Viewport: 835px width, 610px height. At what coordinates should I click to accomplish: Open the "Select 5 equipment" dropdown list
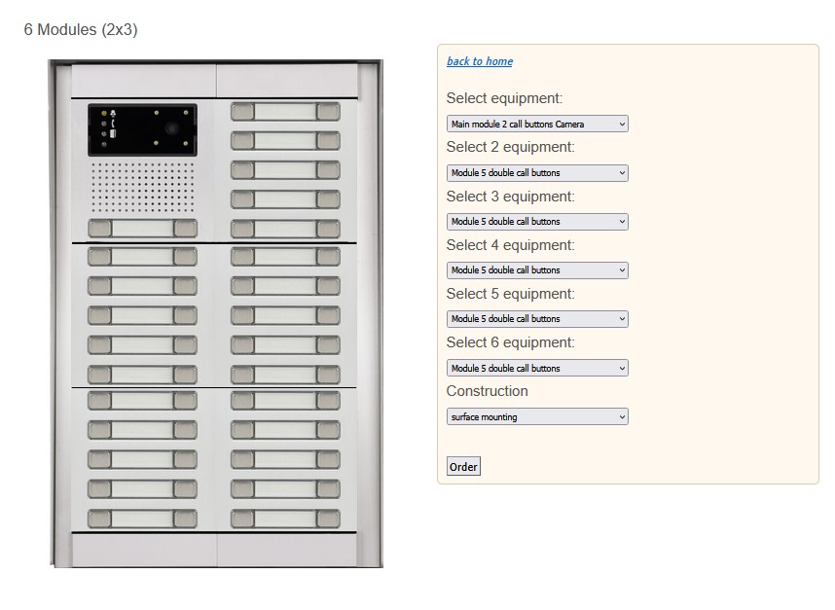point(537,319)
